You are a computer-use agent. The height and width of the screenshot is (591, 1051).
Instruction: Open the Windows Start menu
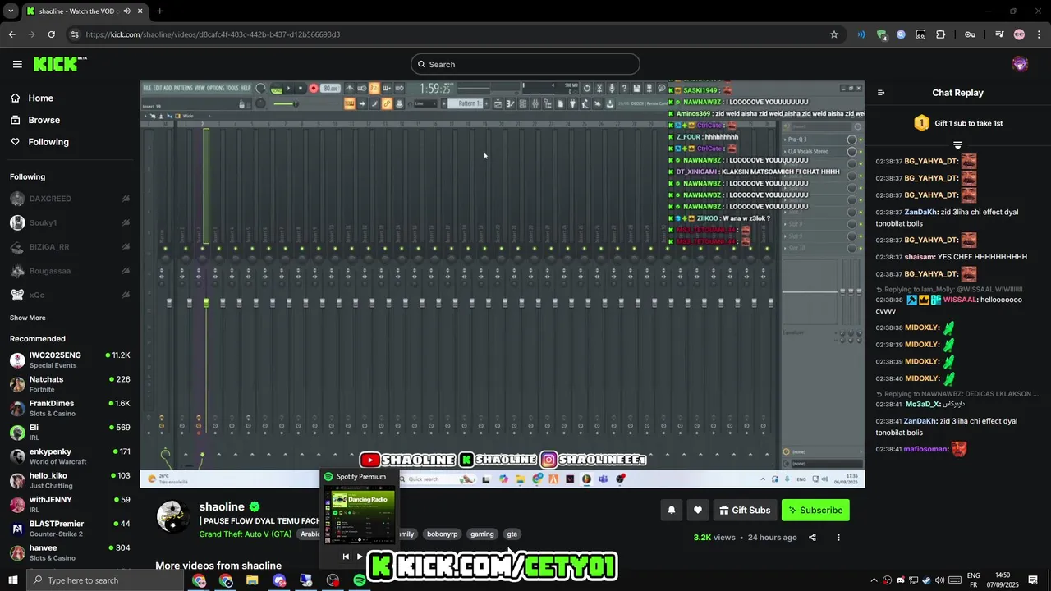[11, 580]
